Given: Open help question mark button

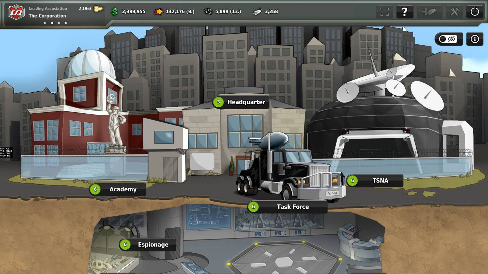Looking at the screenshot, I should click(405, 12).
